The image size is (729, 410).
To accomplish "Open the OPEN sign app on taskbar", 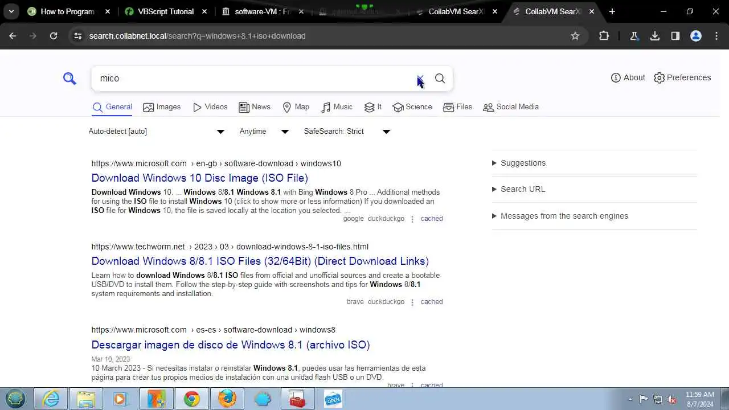I will [x=333, y=399].
